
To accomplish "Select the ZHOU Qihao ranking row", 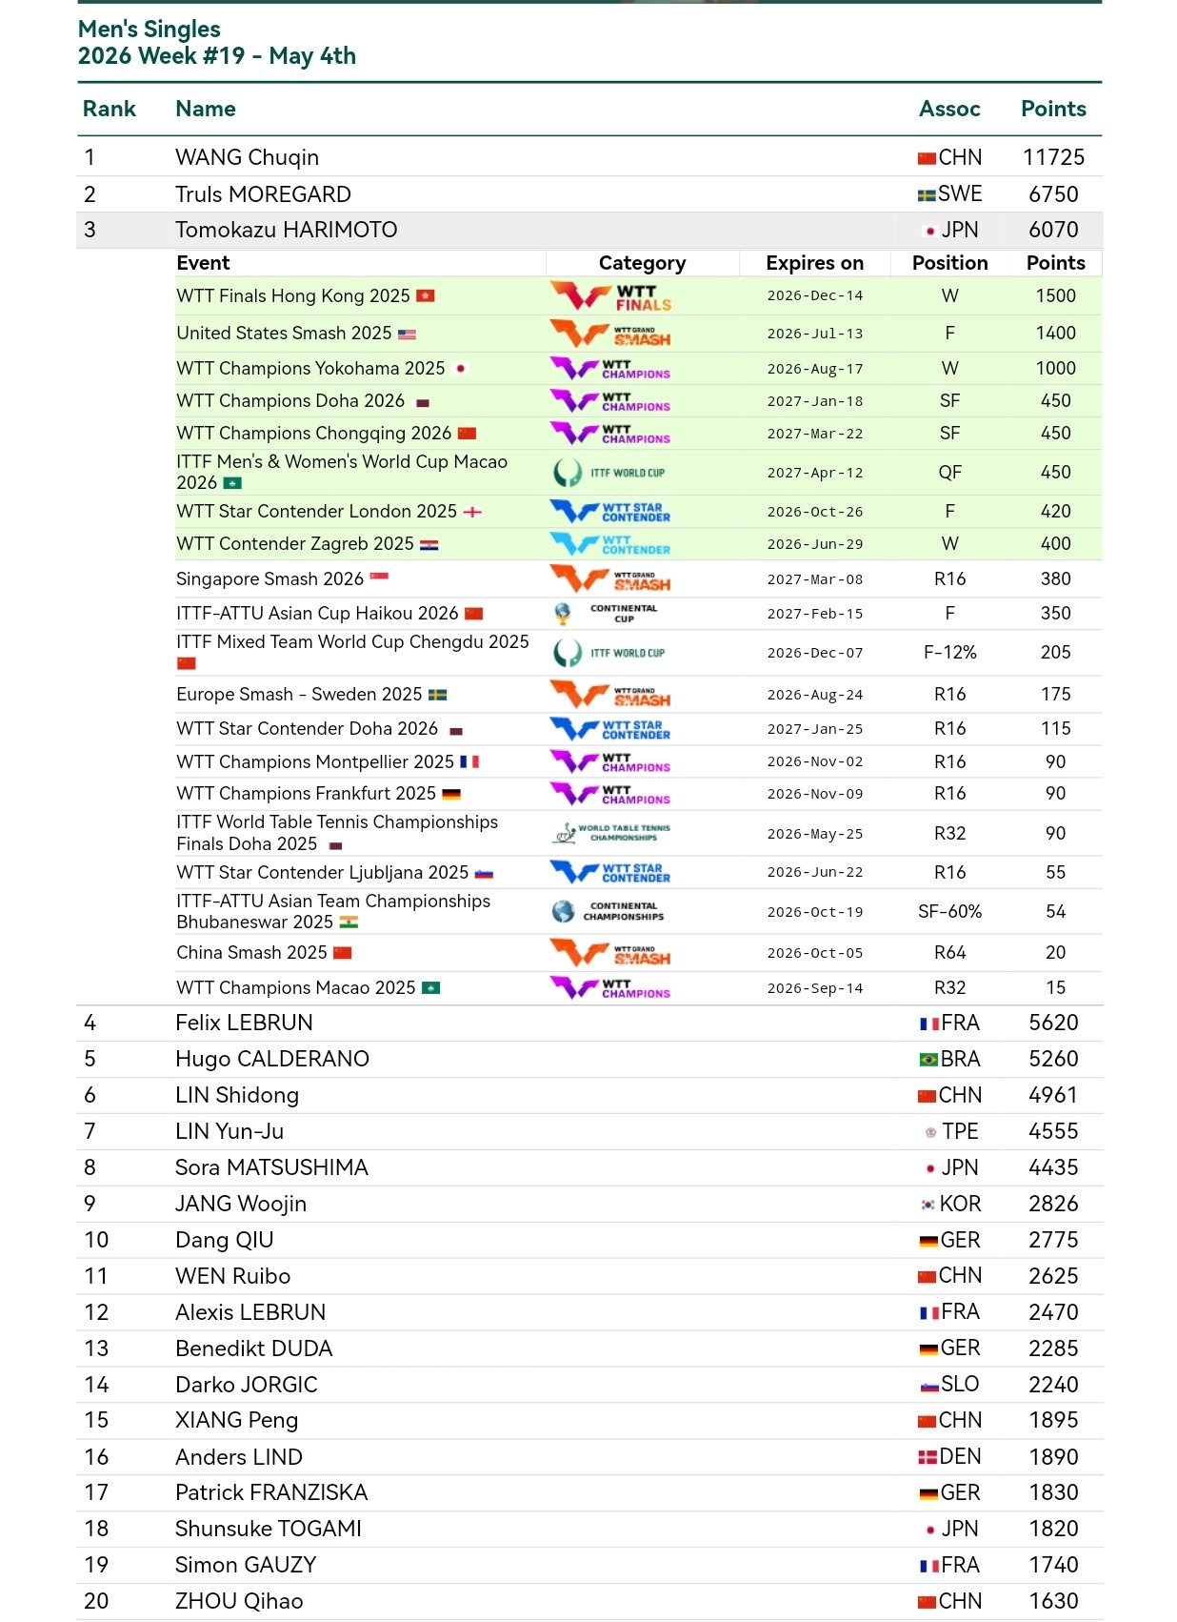I will [x=589, y=1602].
